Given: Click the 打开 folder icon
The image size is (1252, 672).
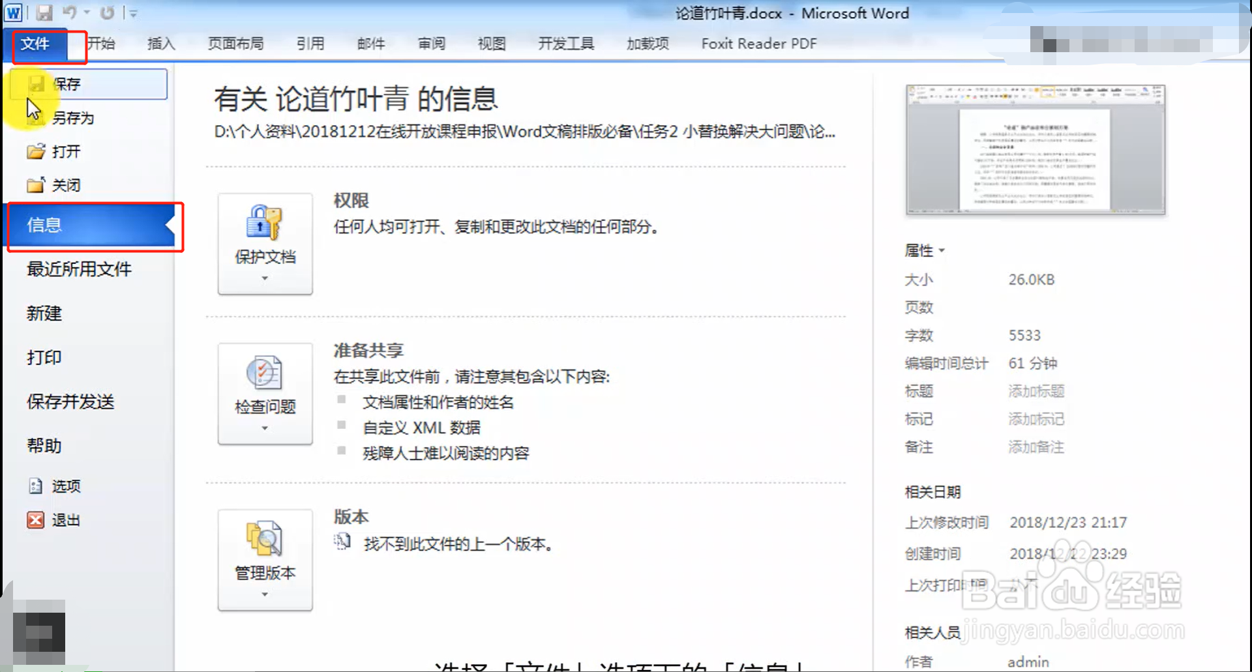Looking at the screenshot, I should tap(36, 152).
